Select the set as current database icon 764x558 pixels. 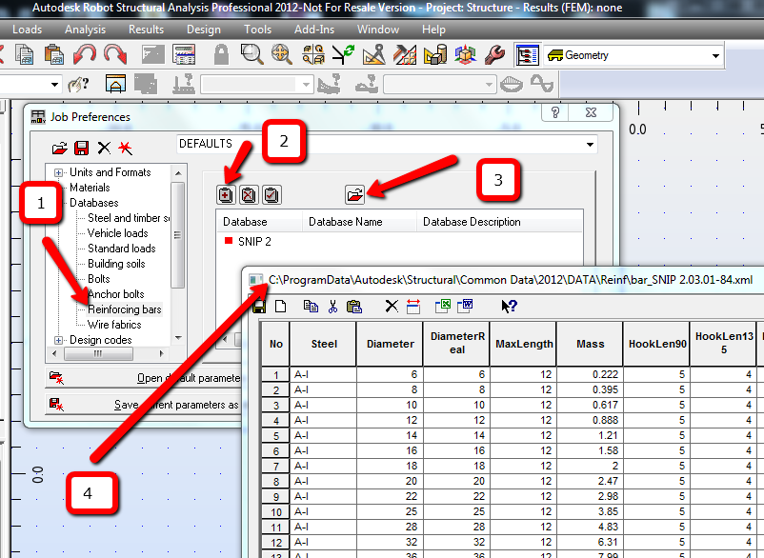271,194
